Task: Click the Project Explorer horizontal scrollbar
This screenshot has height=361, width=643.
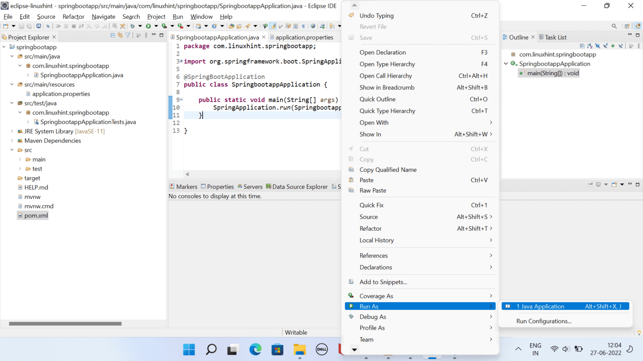Action: point(65,323)
